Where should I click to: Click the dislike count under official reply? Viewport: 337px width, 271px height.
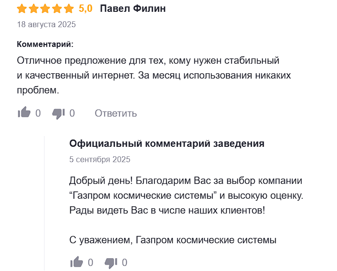[124, 263]
